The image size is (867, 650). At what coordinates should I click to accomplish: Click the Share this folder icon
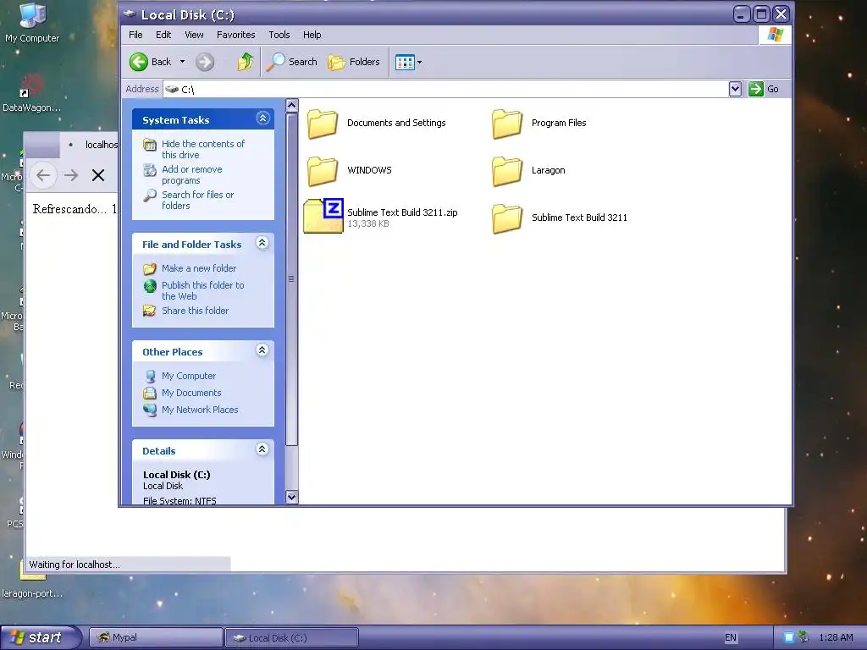click(150, 311)
